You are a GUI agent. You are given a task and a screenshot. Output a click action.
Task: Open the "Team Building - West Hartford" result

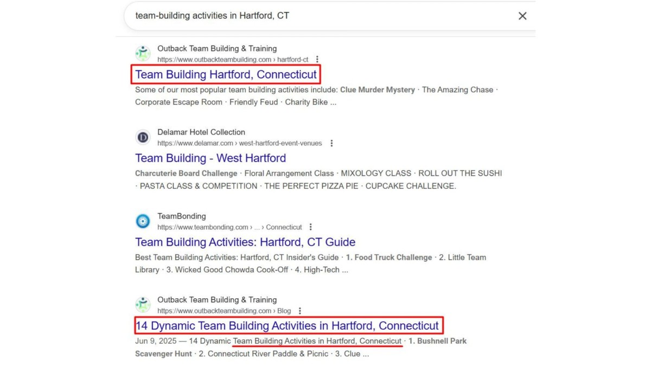pos(210,158)
